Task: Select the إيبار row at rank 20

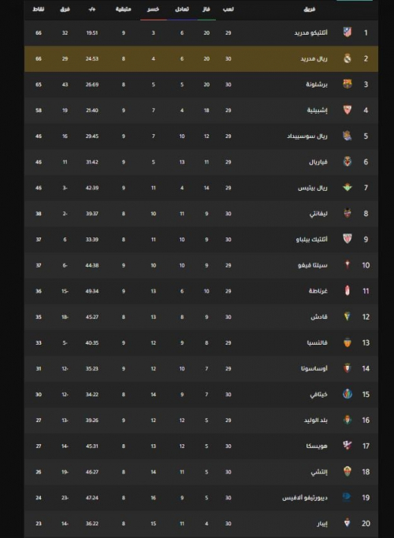Action: [x=201, y=524]
